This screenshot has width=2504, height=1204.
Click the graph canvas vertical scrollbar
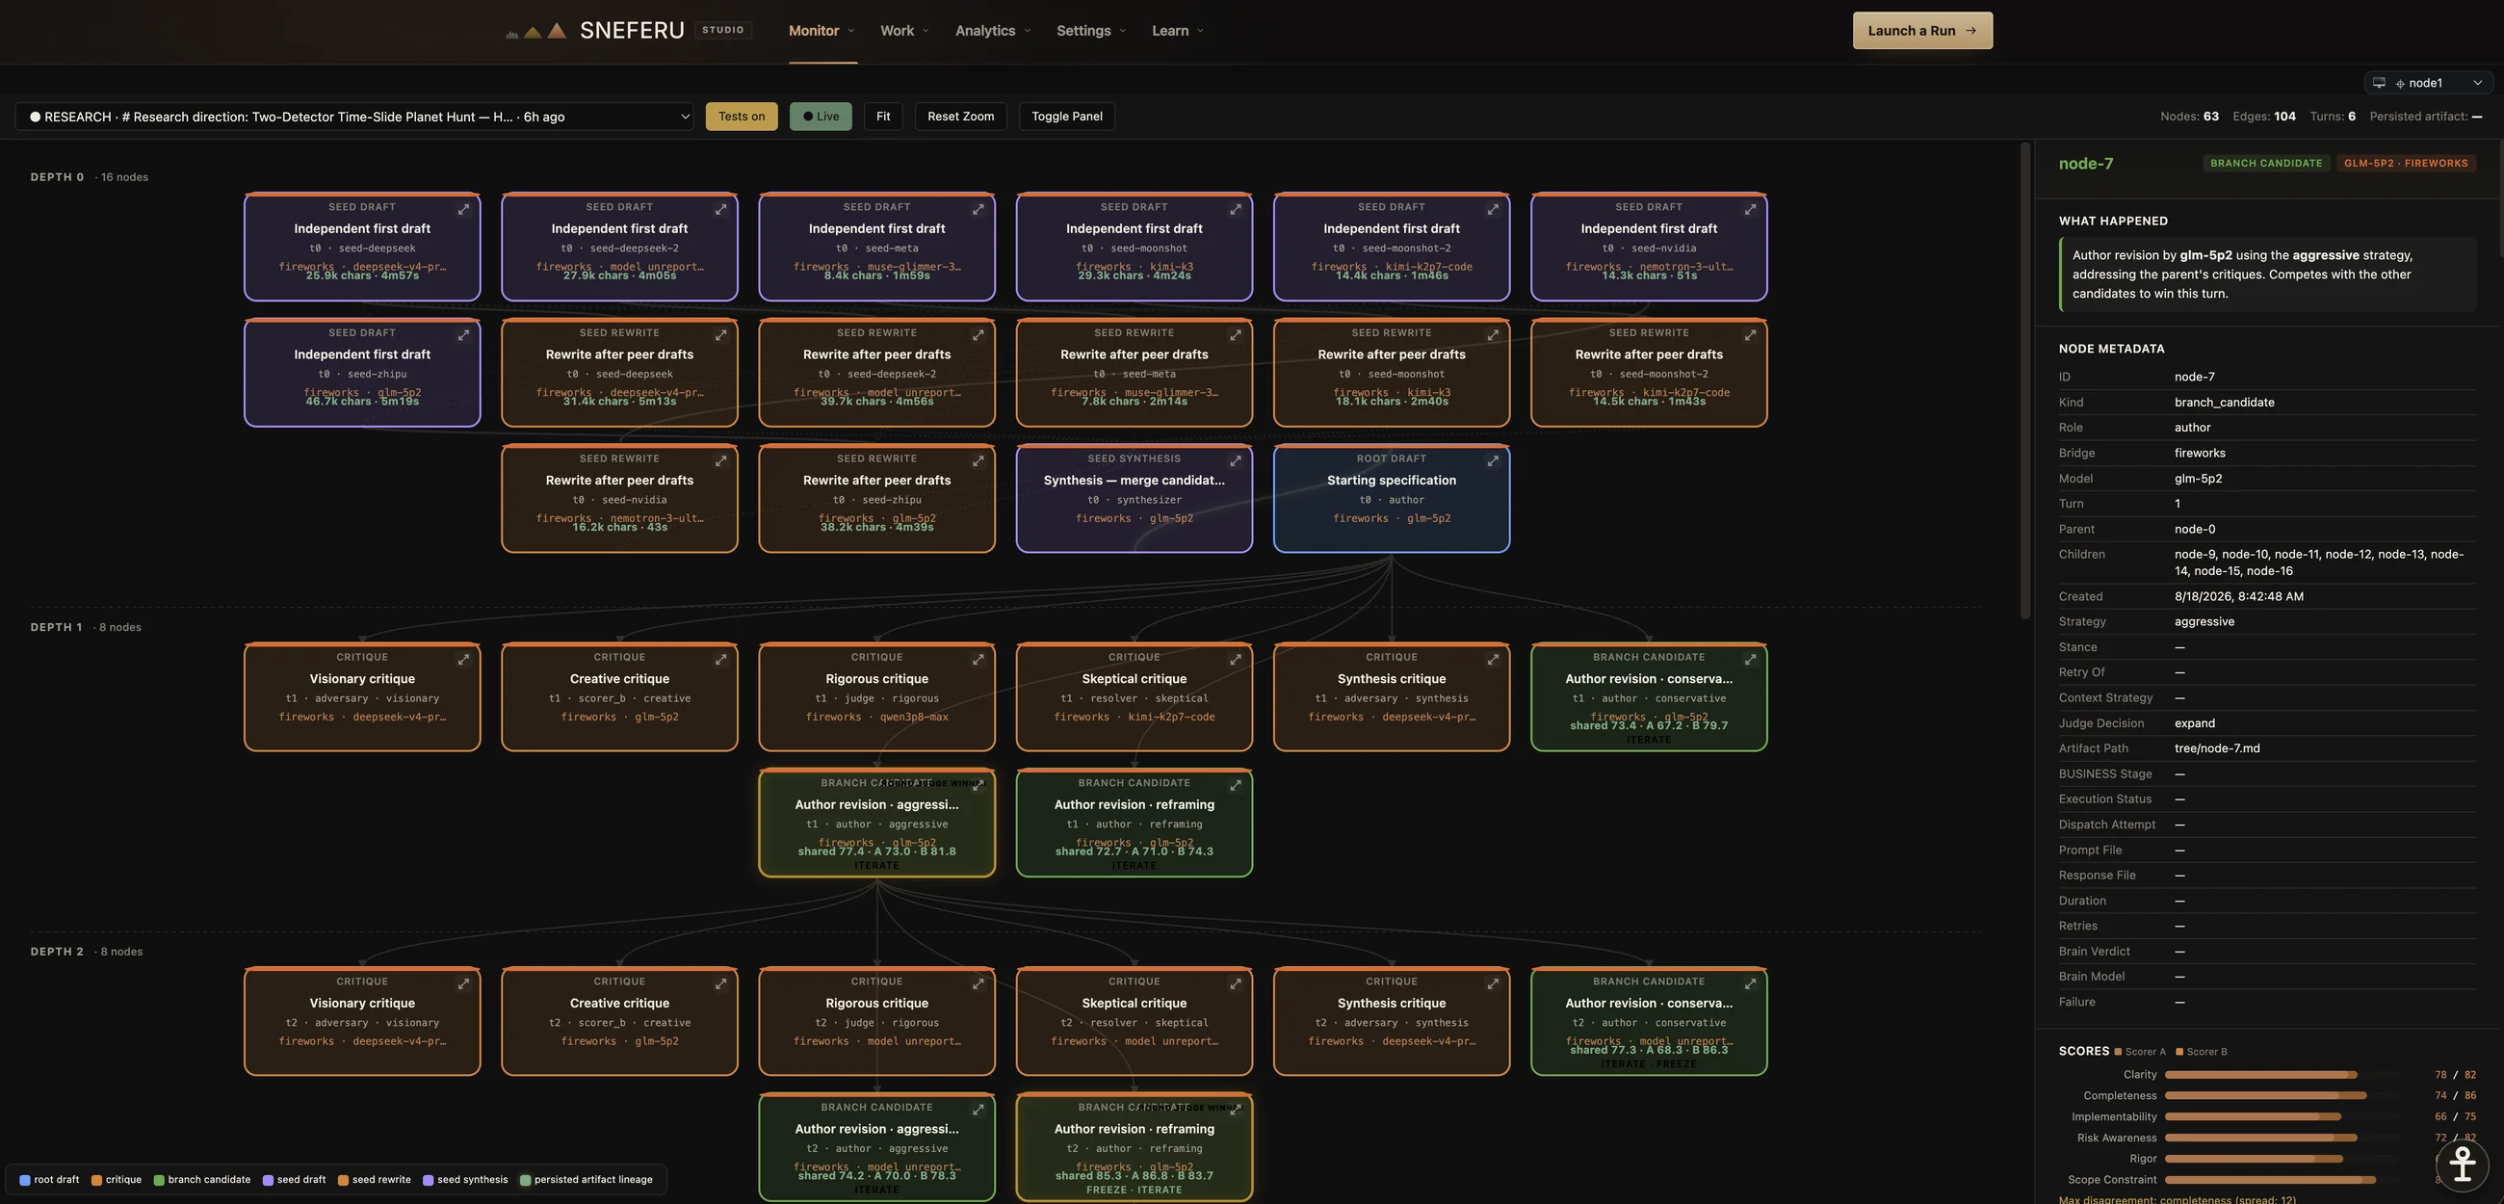(x=2024, y=380)
